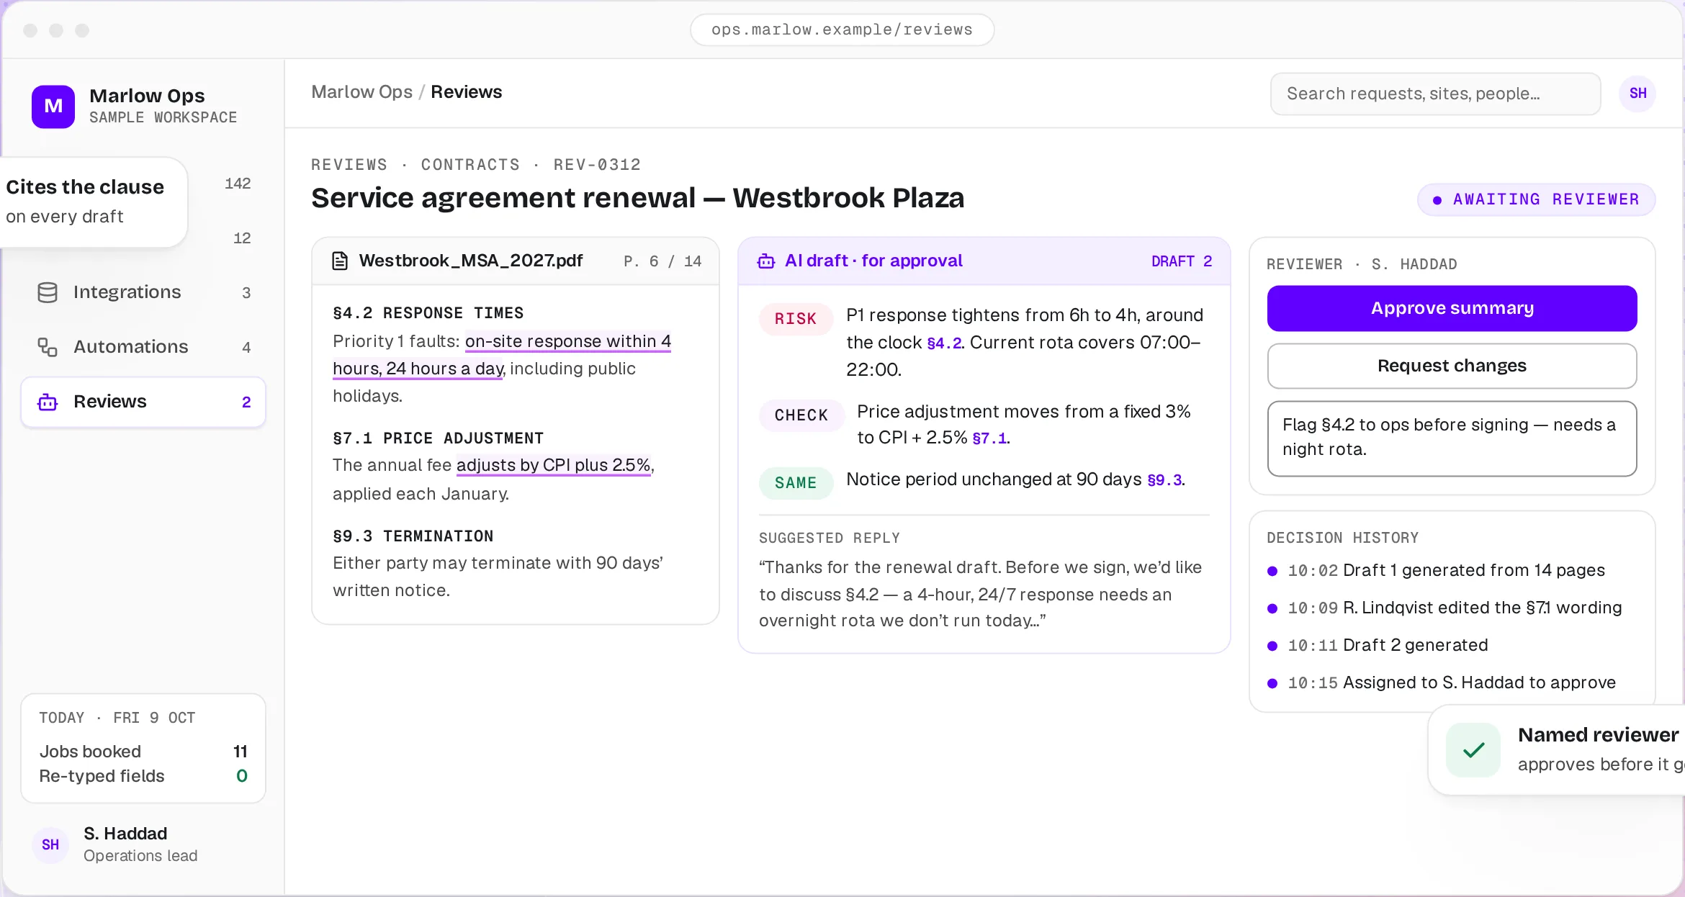Select Reviews in the sidebar

(x=143, y=402)
